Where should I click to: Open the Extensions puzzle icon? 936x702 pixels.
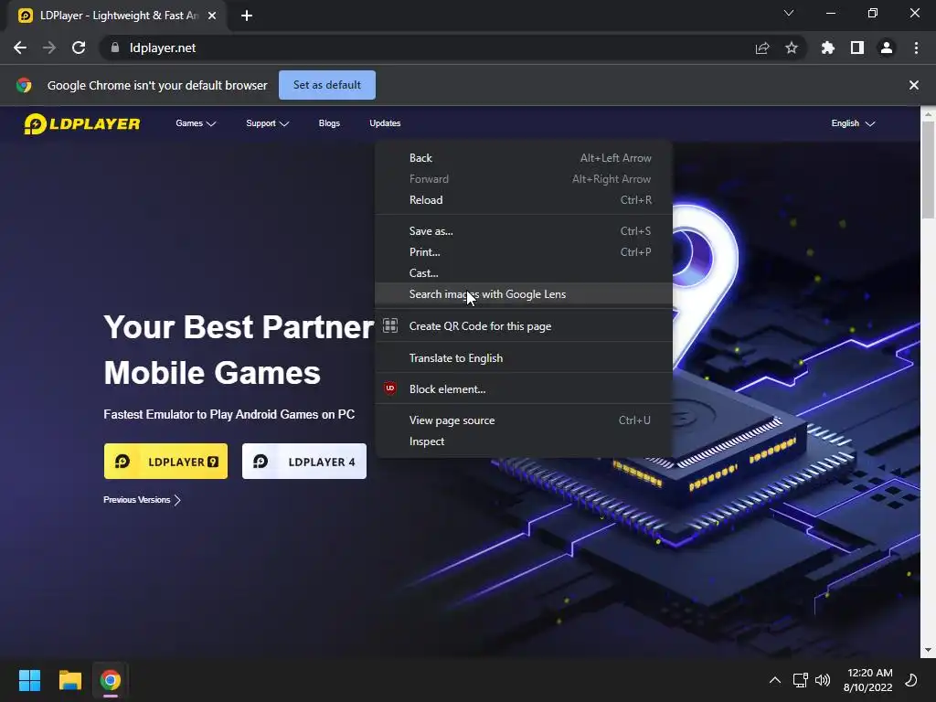[828, 48]
